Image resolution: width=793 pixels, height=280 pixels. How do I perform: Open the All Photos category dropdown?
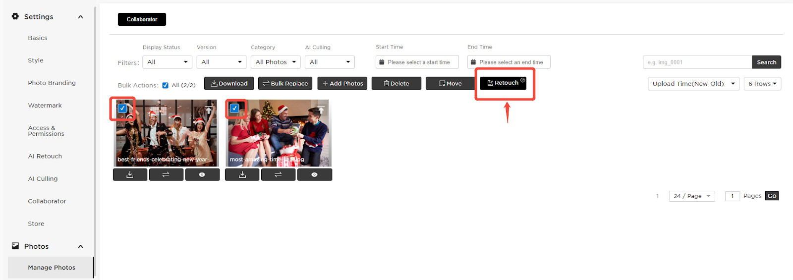[x=276, y=62]
